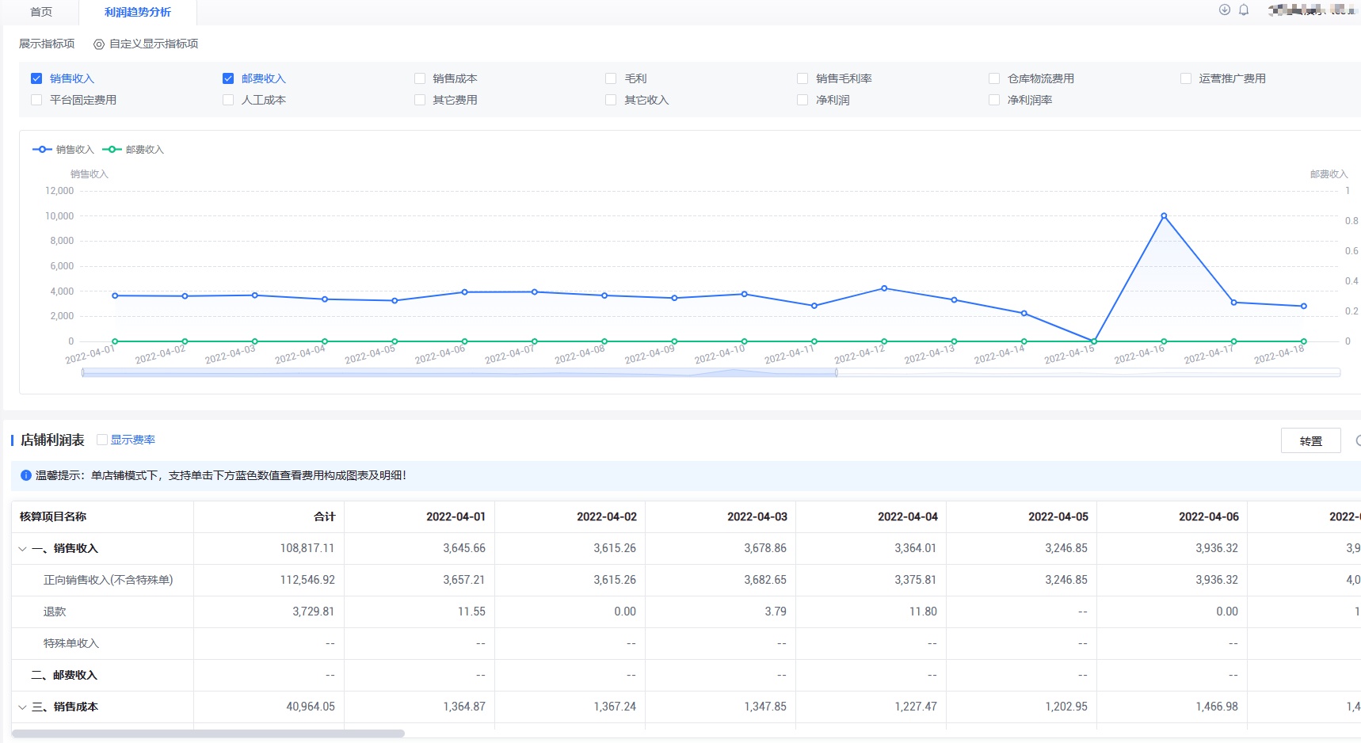The height and width of the screenshot is (743, 1361).
Task: Click refund total 3,729.81
Action: pyautogui.click(x=314, y=612)
